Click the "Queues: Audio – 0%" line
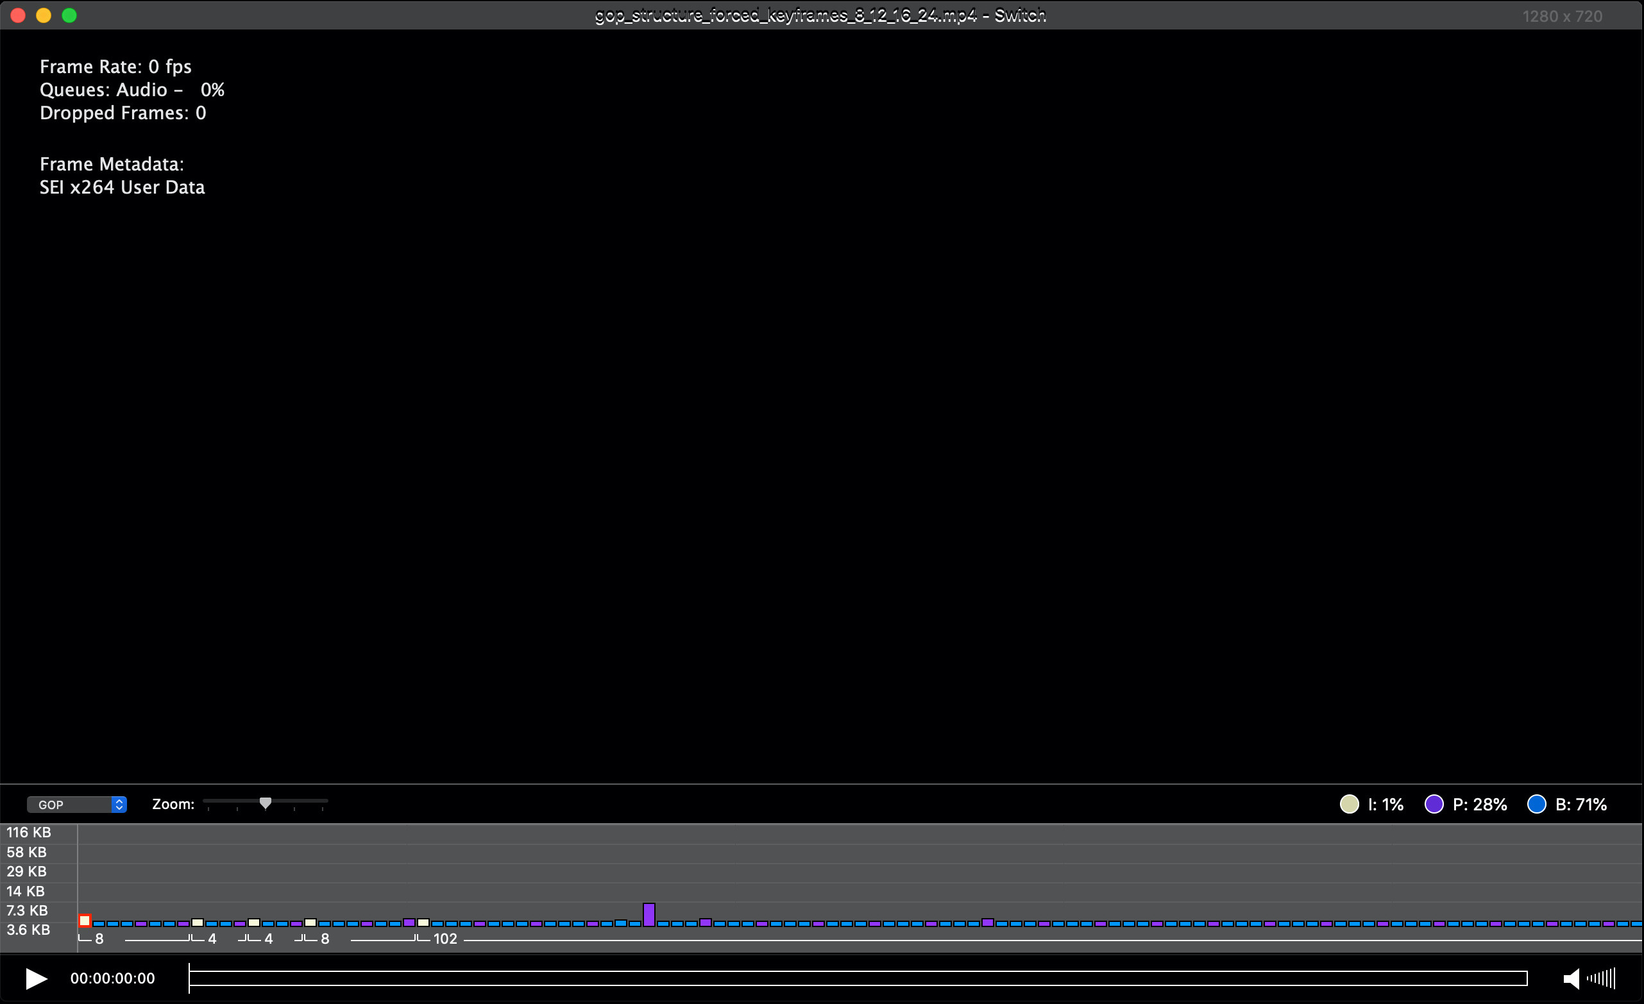The image size is (1644, 1004). click(132, 90)
